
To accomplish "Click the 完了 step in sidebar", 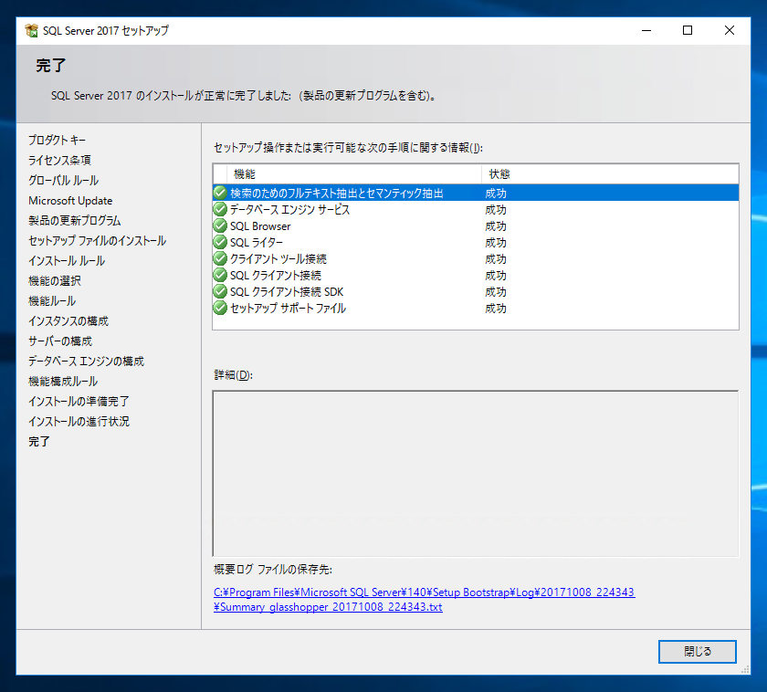I will point(38,441).
